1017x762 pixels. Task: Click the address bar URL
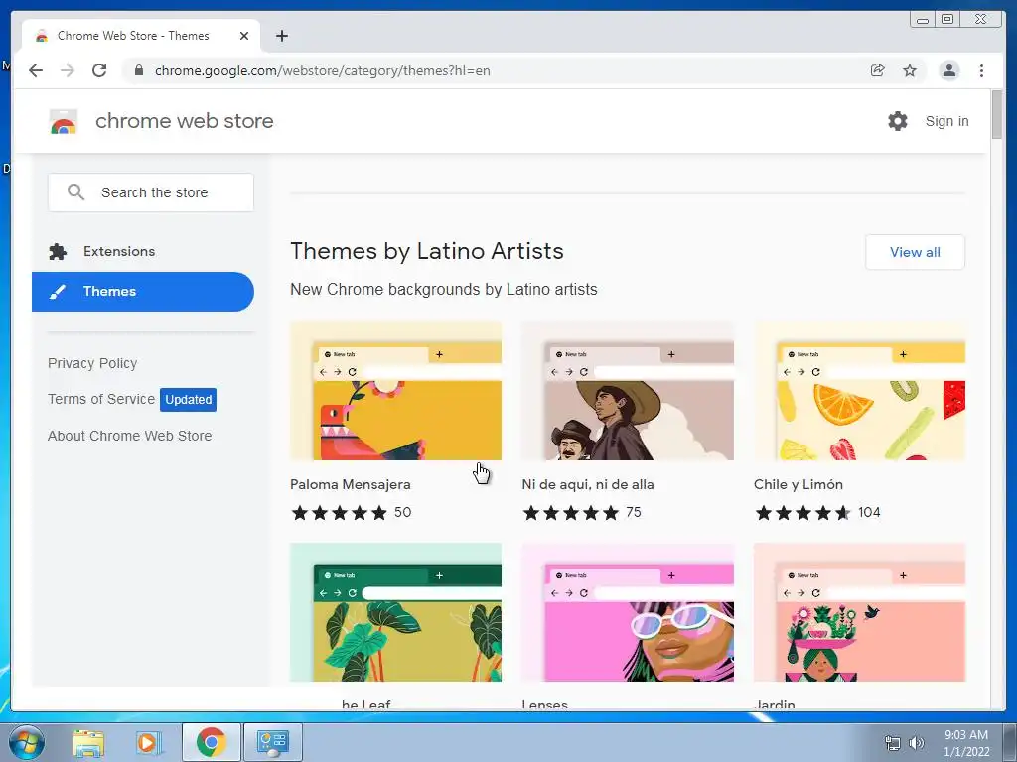point(323,70)
